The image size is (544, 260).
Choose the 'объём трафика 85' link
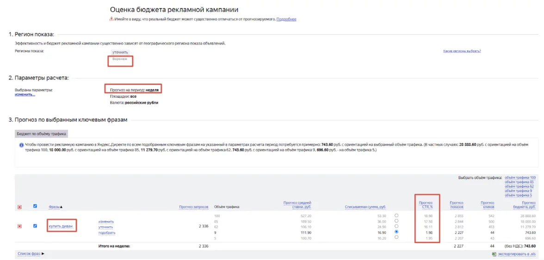[520, 182]
